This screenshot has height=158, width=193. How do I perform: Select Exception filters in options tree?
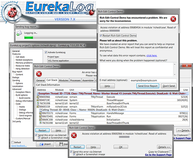point(23,92)
